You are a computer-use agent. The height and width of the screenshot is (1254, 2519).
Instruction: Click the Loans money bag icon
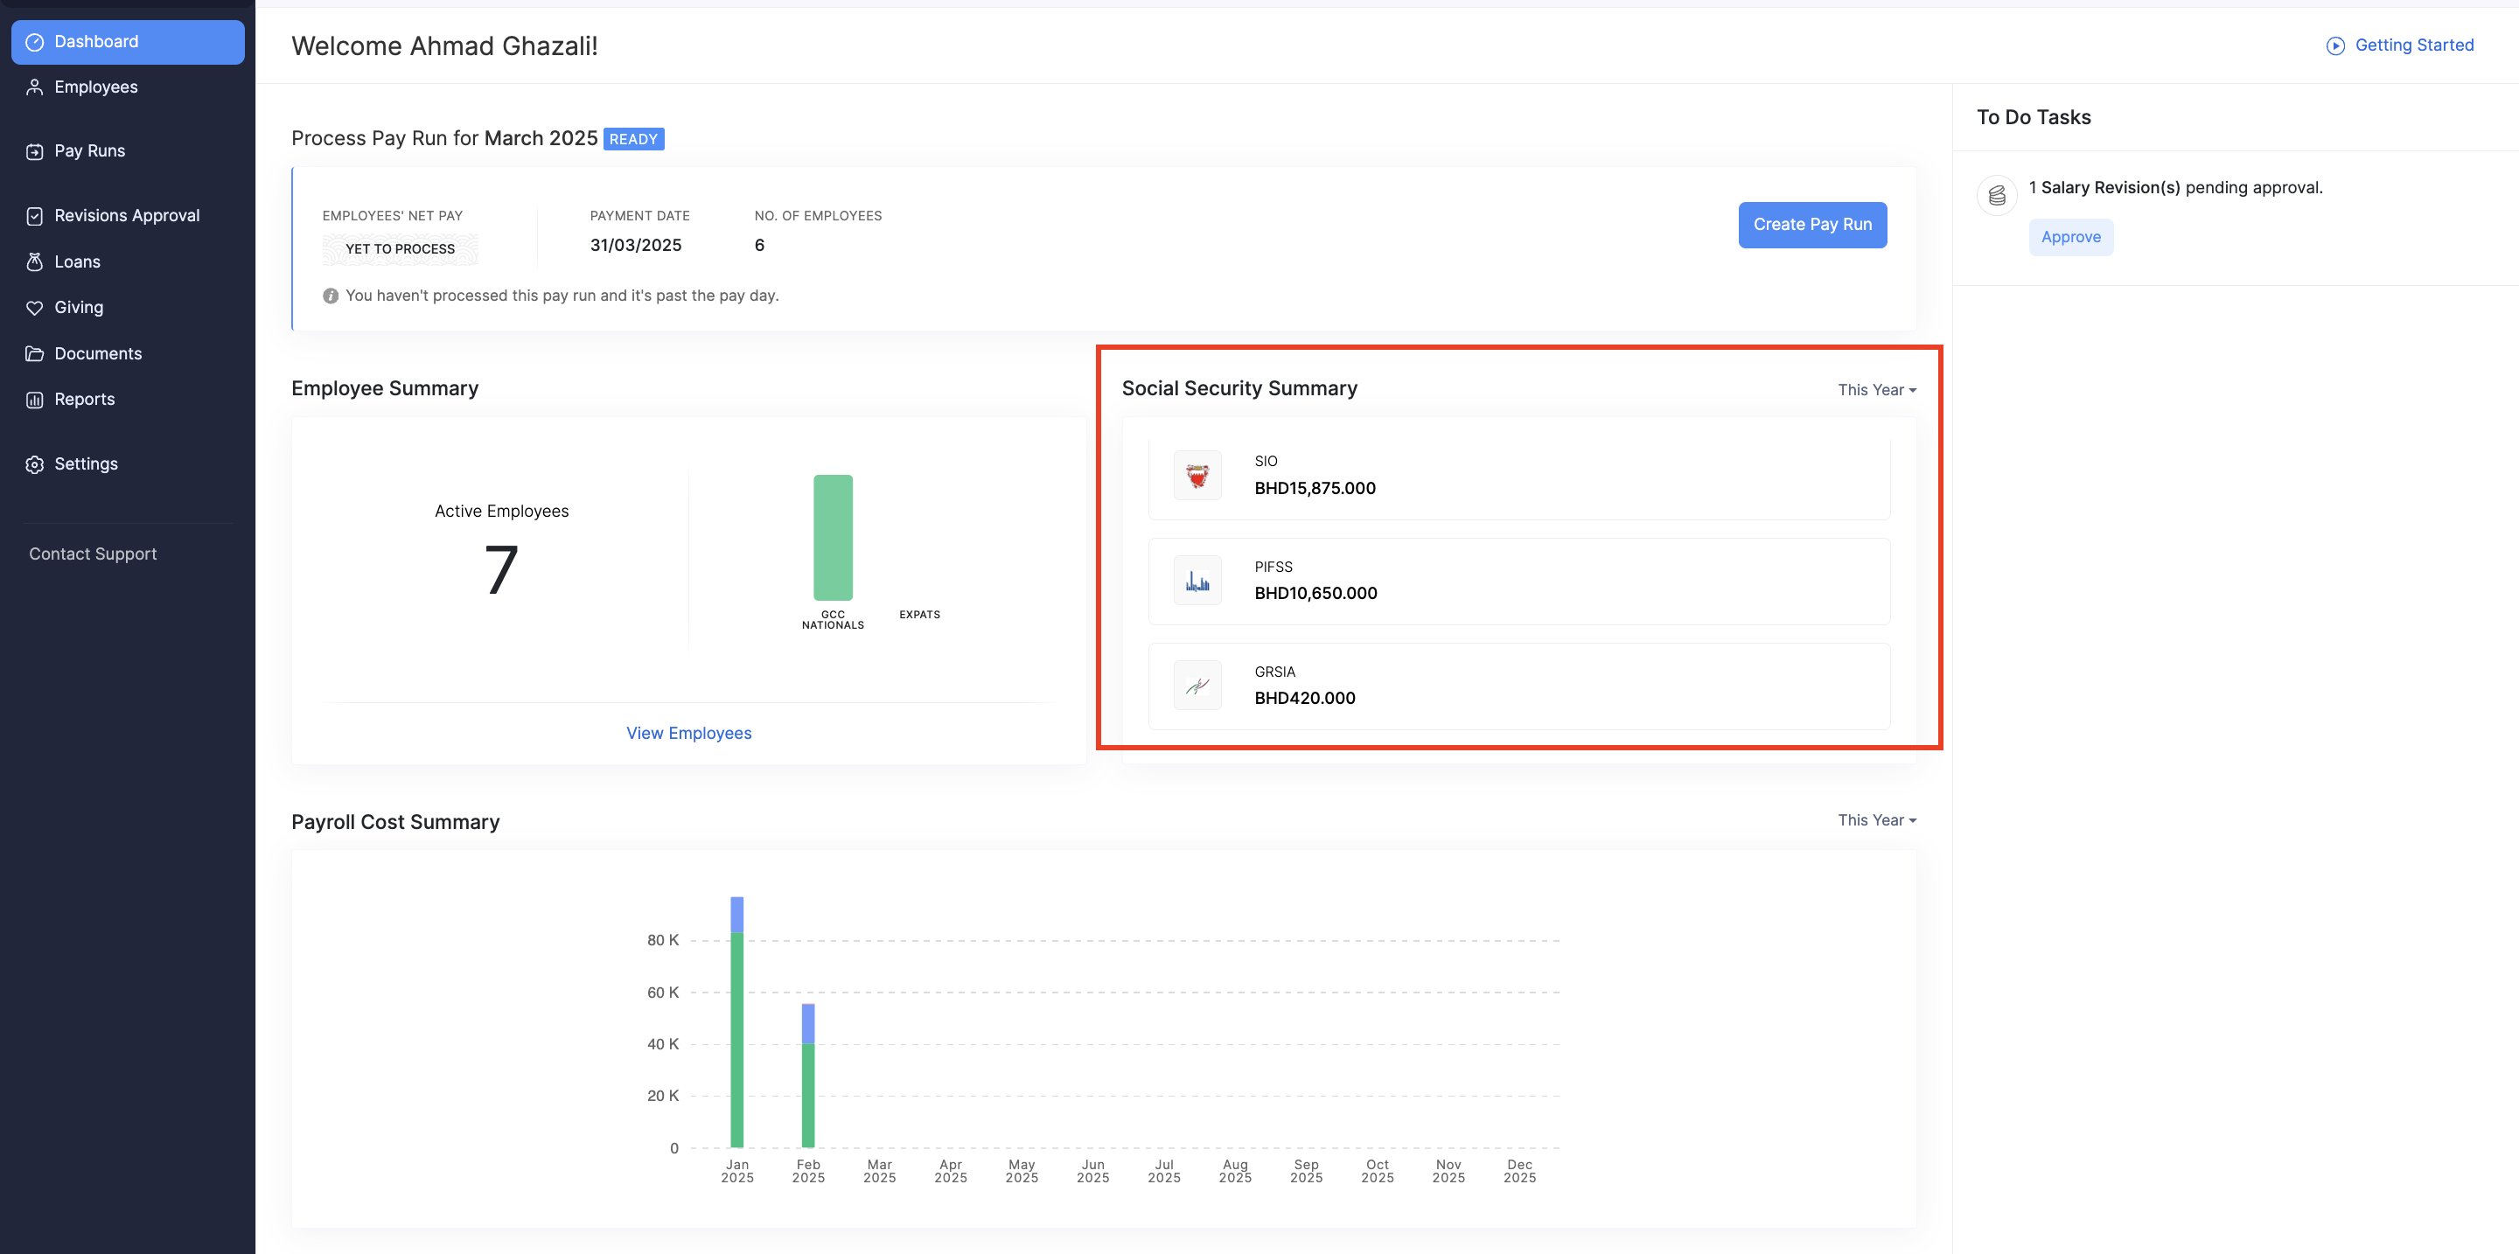pyautogui.click(x=35, y=262)
